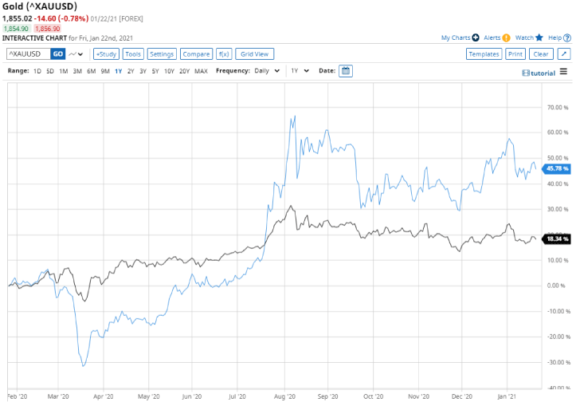The height and width of the screenshot is (402, 576).
Task: Expand the chart type line dropdown
Action: pyautogui.click(x=76, y=54)
